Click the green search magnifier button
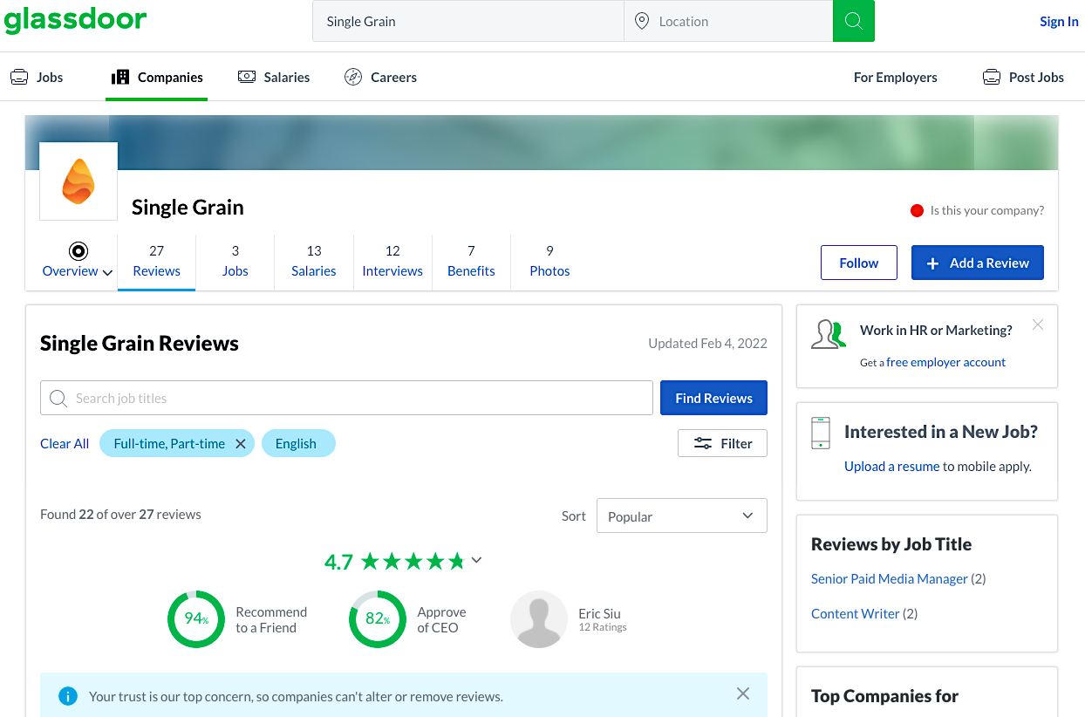This screenshot has height=717, width=1085. pos(853,21)
